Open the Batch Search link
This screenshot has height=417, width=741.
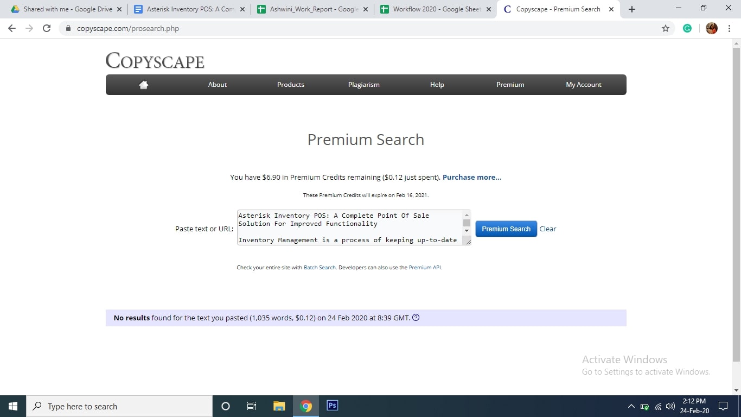pyautogui.click(x=320, y=268)
